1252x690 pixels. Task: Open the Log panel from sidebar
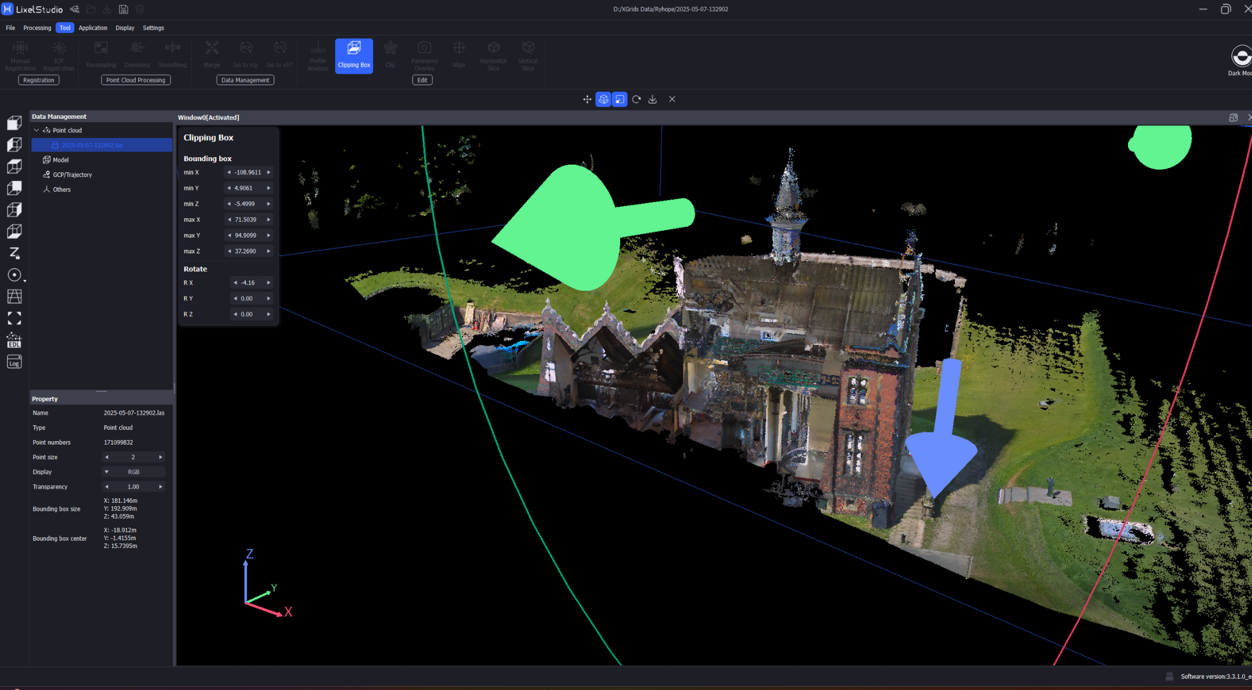[x=14, y=362]
